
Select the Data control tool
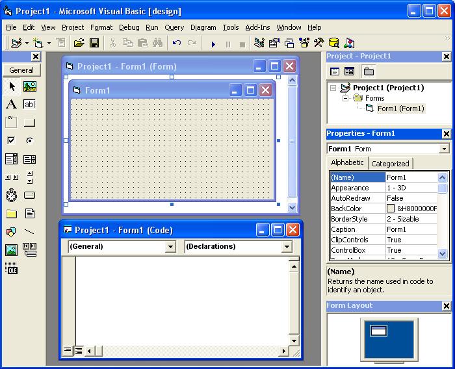click(x=30, y=250)
